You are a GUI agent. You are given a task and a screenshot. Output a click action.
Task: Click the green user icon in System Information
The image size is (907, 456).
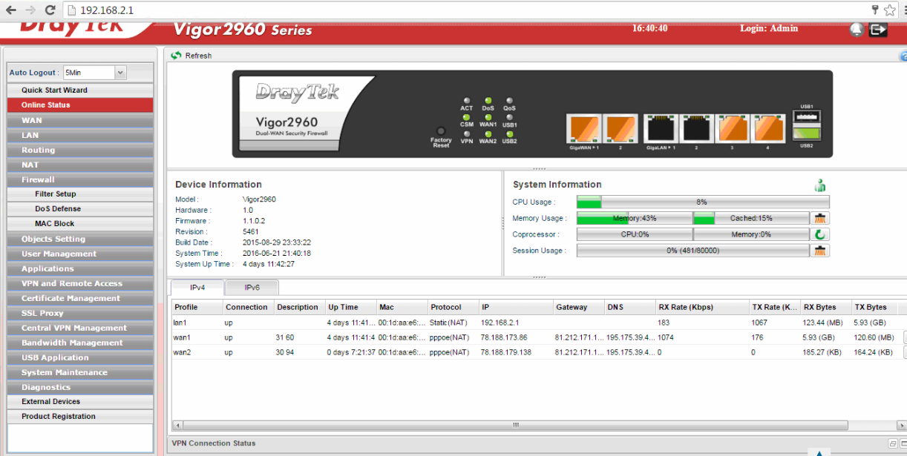(x=820, y=185)
